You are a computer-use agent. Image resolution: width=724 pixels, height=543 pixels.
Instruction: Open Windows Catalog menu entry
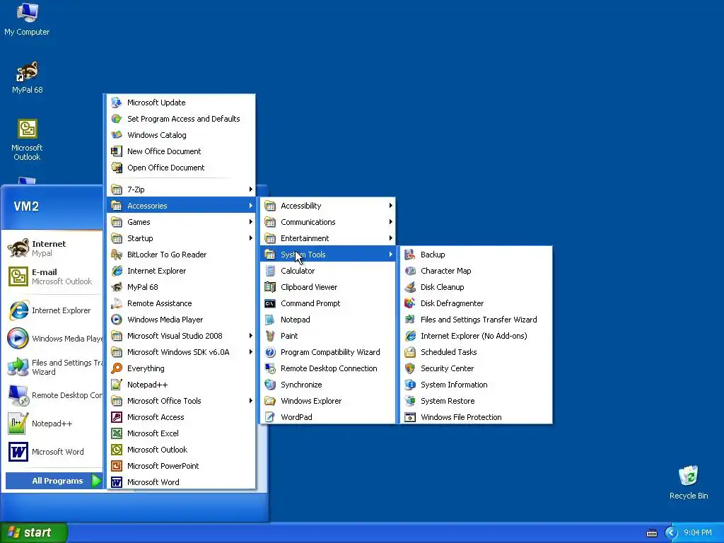181,135
